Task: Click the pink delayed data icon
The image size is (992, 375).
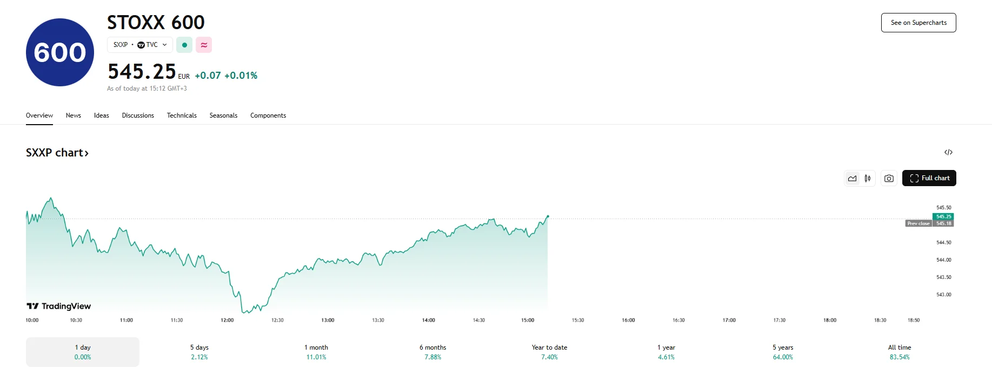Action: 204,45
